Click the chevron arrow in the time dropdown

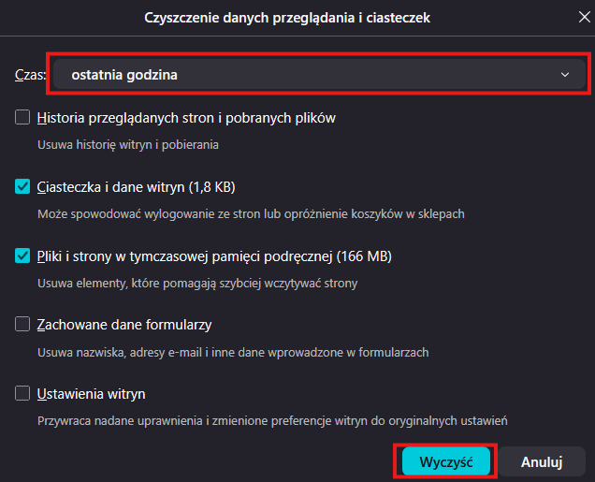565,75
